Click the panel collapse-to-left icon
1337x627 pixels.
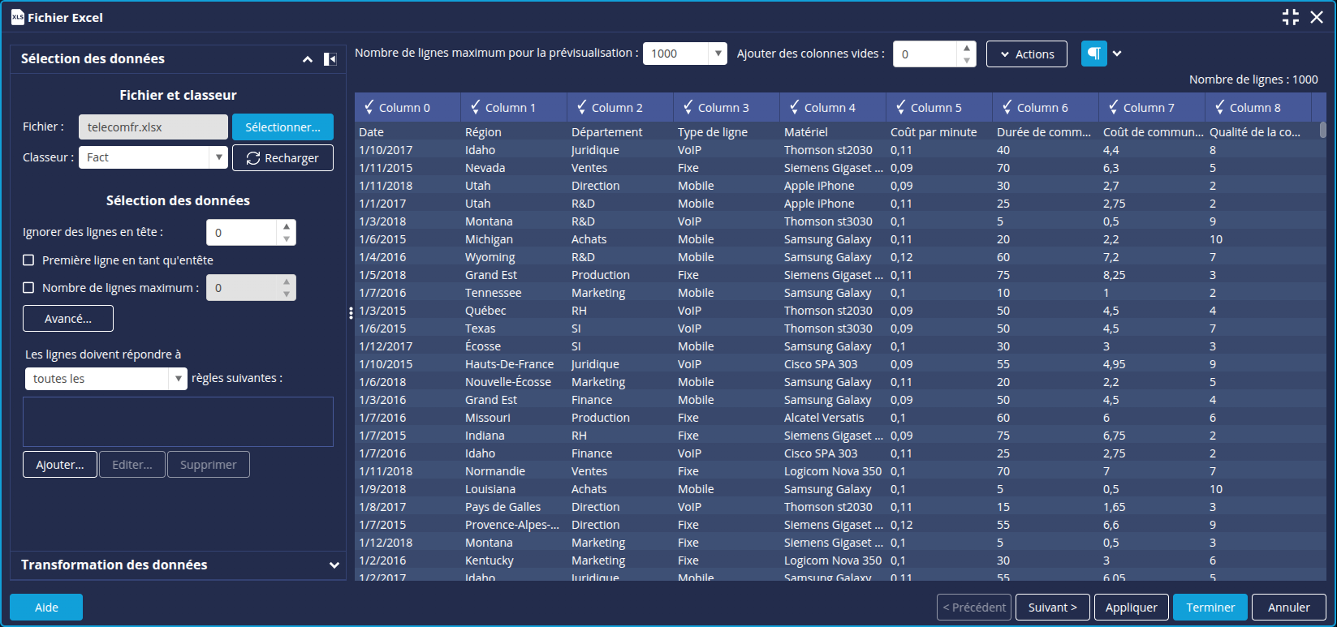click(330, 59)
